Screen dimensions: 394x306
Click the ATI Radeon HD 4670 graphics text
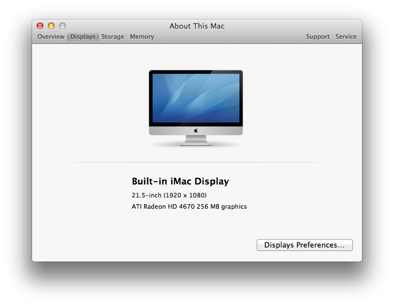(189, 206)
